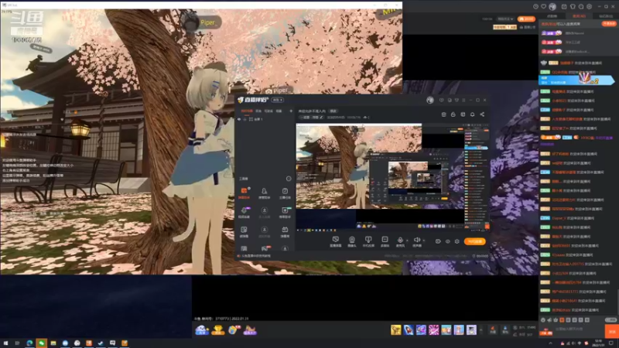The image size is (619, 348).
Task: Click the orange square icon in chat toolbar
Action: 562,320
